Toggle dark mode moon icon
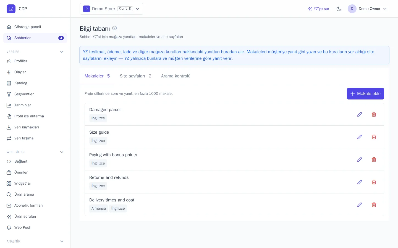 point(339,9)
